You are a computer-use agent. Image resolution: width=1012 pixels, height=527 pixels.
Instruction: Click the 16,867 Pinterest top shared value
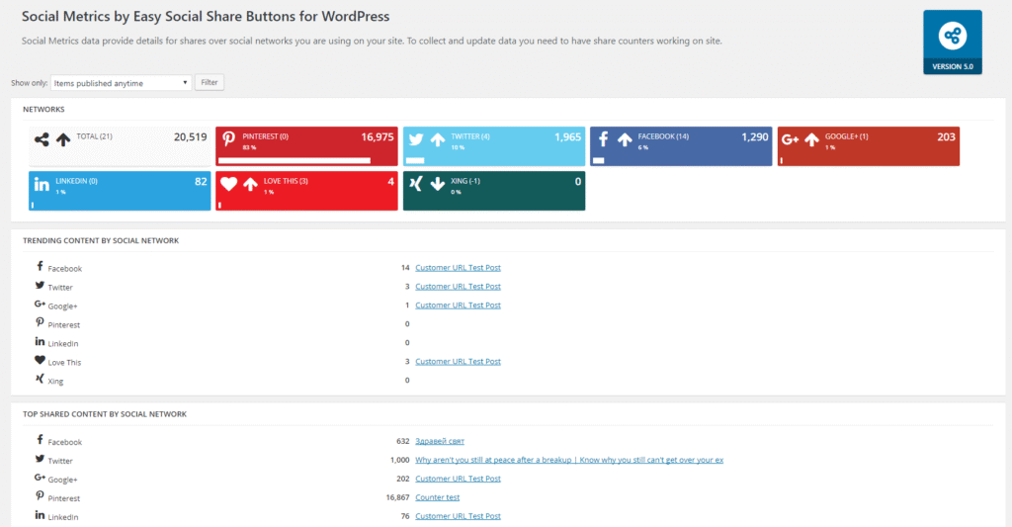click(397, 497)
